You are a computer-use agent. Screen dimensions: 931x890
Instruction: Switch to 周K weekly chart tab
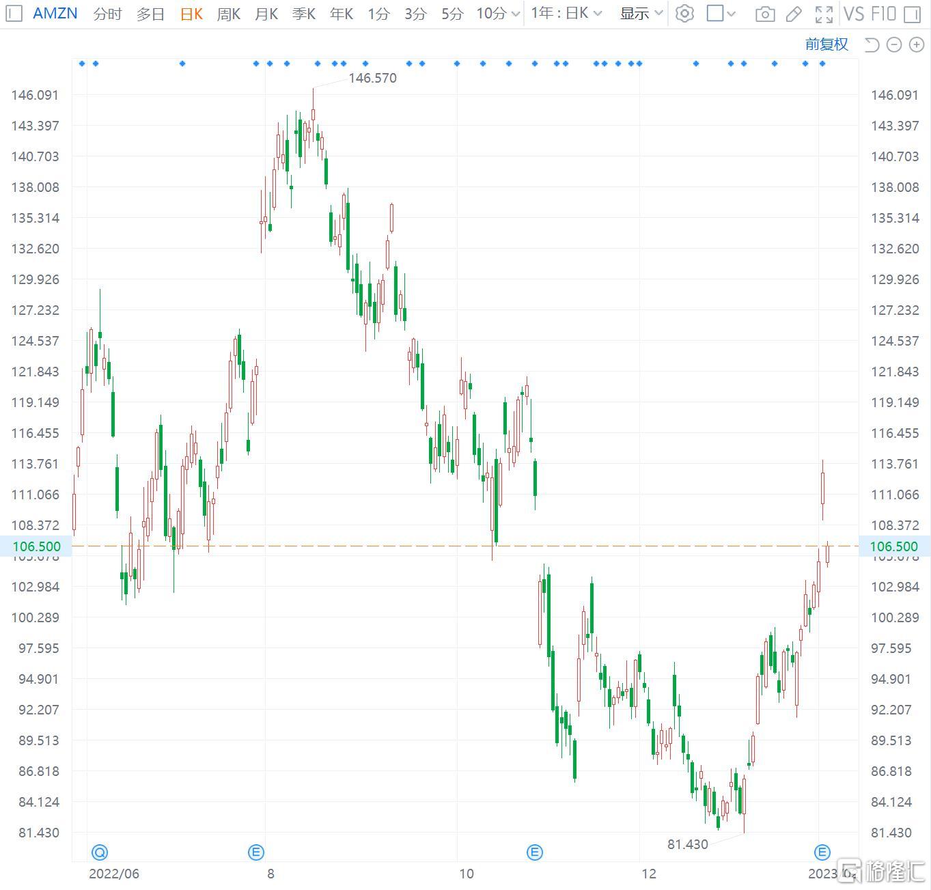coord(228,14)
